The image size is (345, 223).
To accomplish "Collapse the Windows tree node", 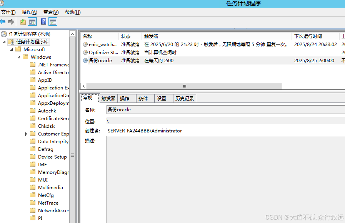I will tap(19, 57).
